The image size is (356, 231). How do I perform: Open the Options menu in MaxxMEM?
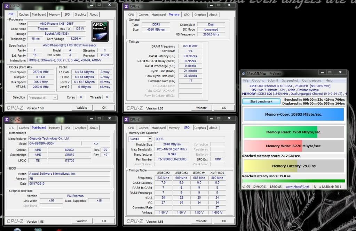pos(258,80)
